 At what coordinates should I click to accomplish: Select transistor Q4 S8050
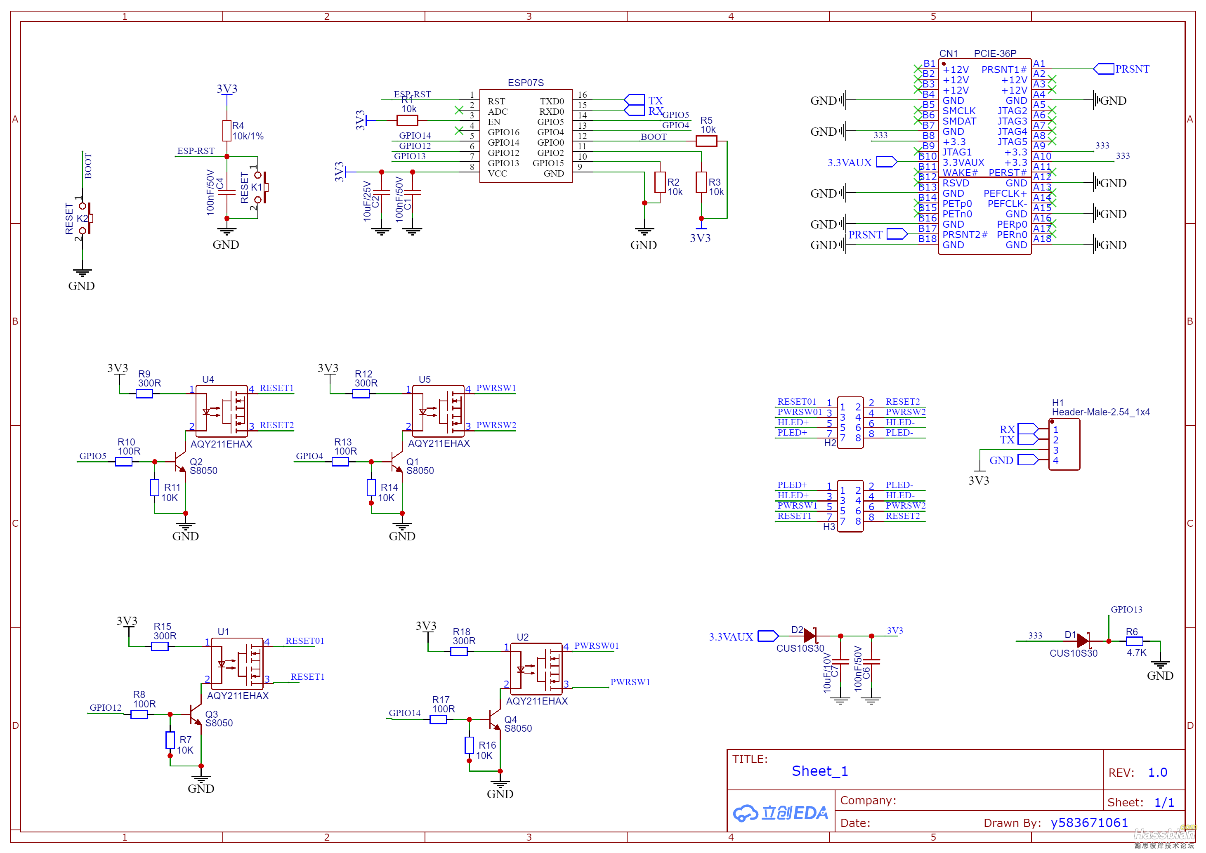coord(495,720)
